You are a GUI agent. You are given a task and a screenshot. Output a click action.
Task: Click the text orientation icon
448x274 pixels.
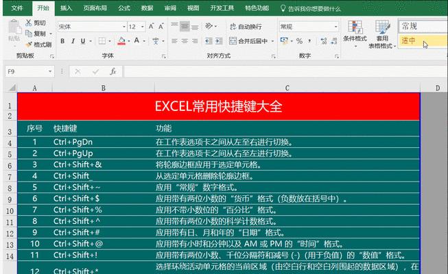tap(209, 26)
